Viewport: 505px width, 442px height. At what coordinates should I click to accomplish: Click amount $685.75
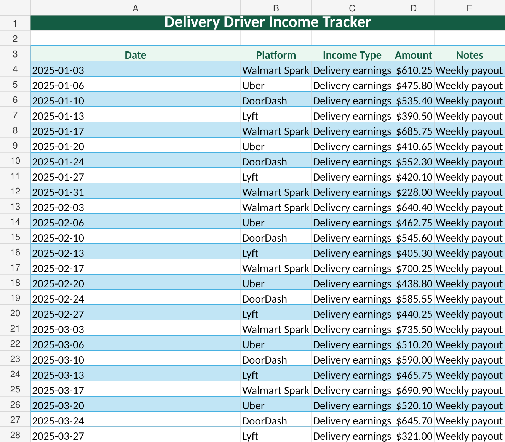pos(414,130)
